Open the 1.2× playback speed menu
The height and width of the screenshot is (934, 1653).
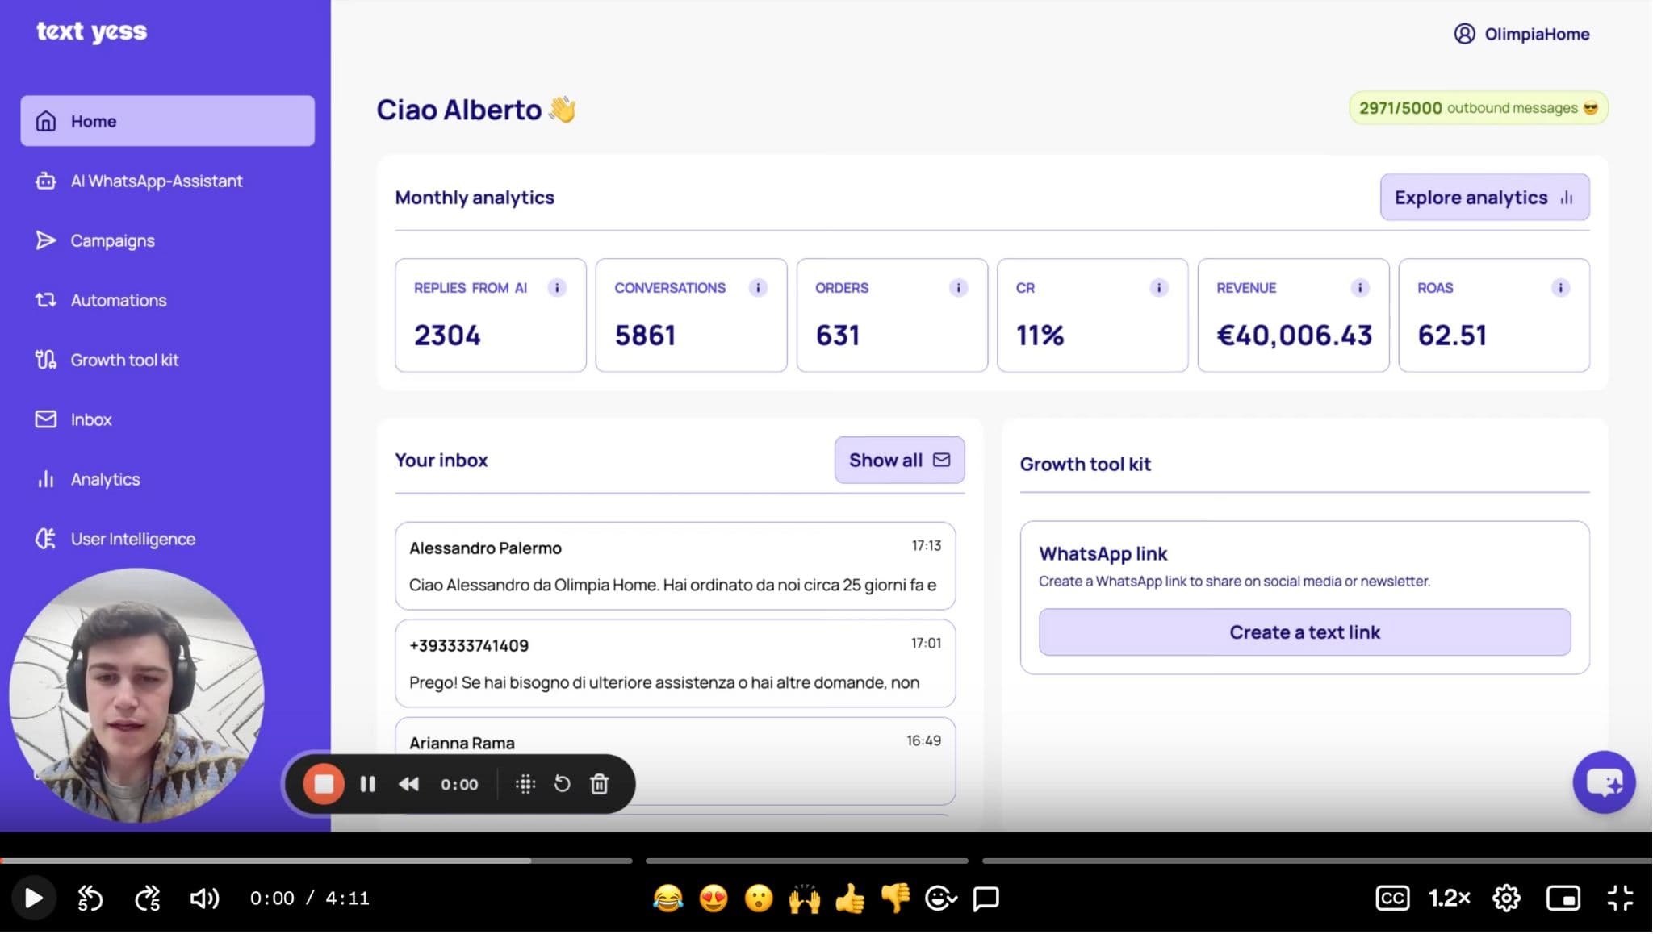tap(1449, 898)
